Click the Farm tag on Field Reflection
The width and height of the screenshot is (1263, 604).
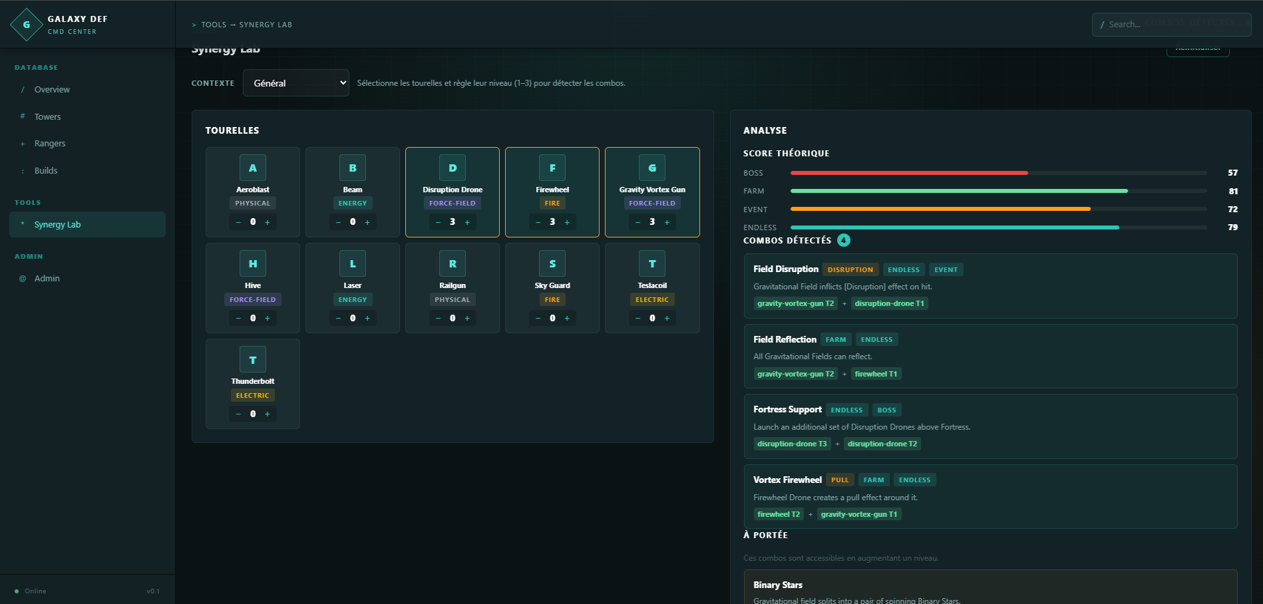coord(836,339)
